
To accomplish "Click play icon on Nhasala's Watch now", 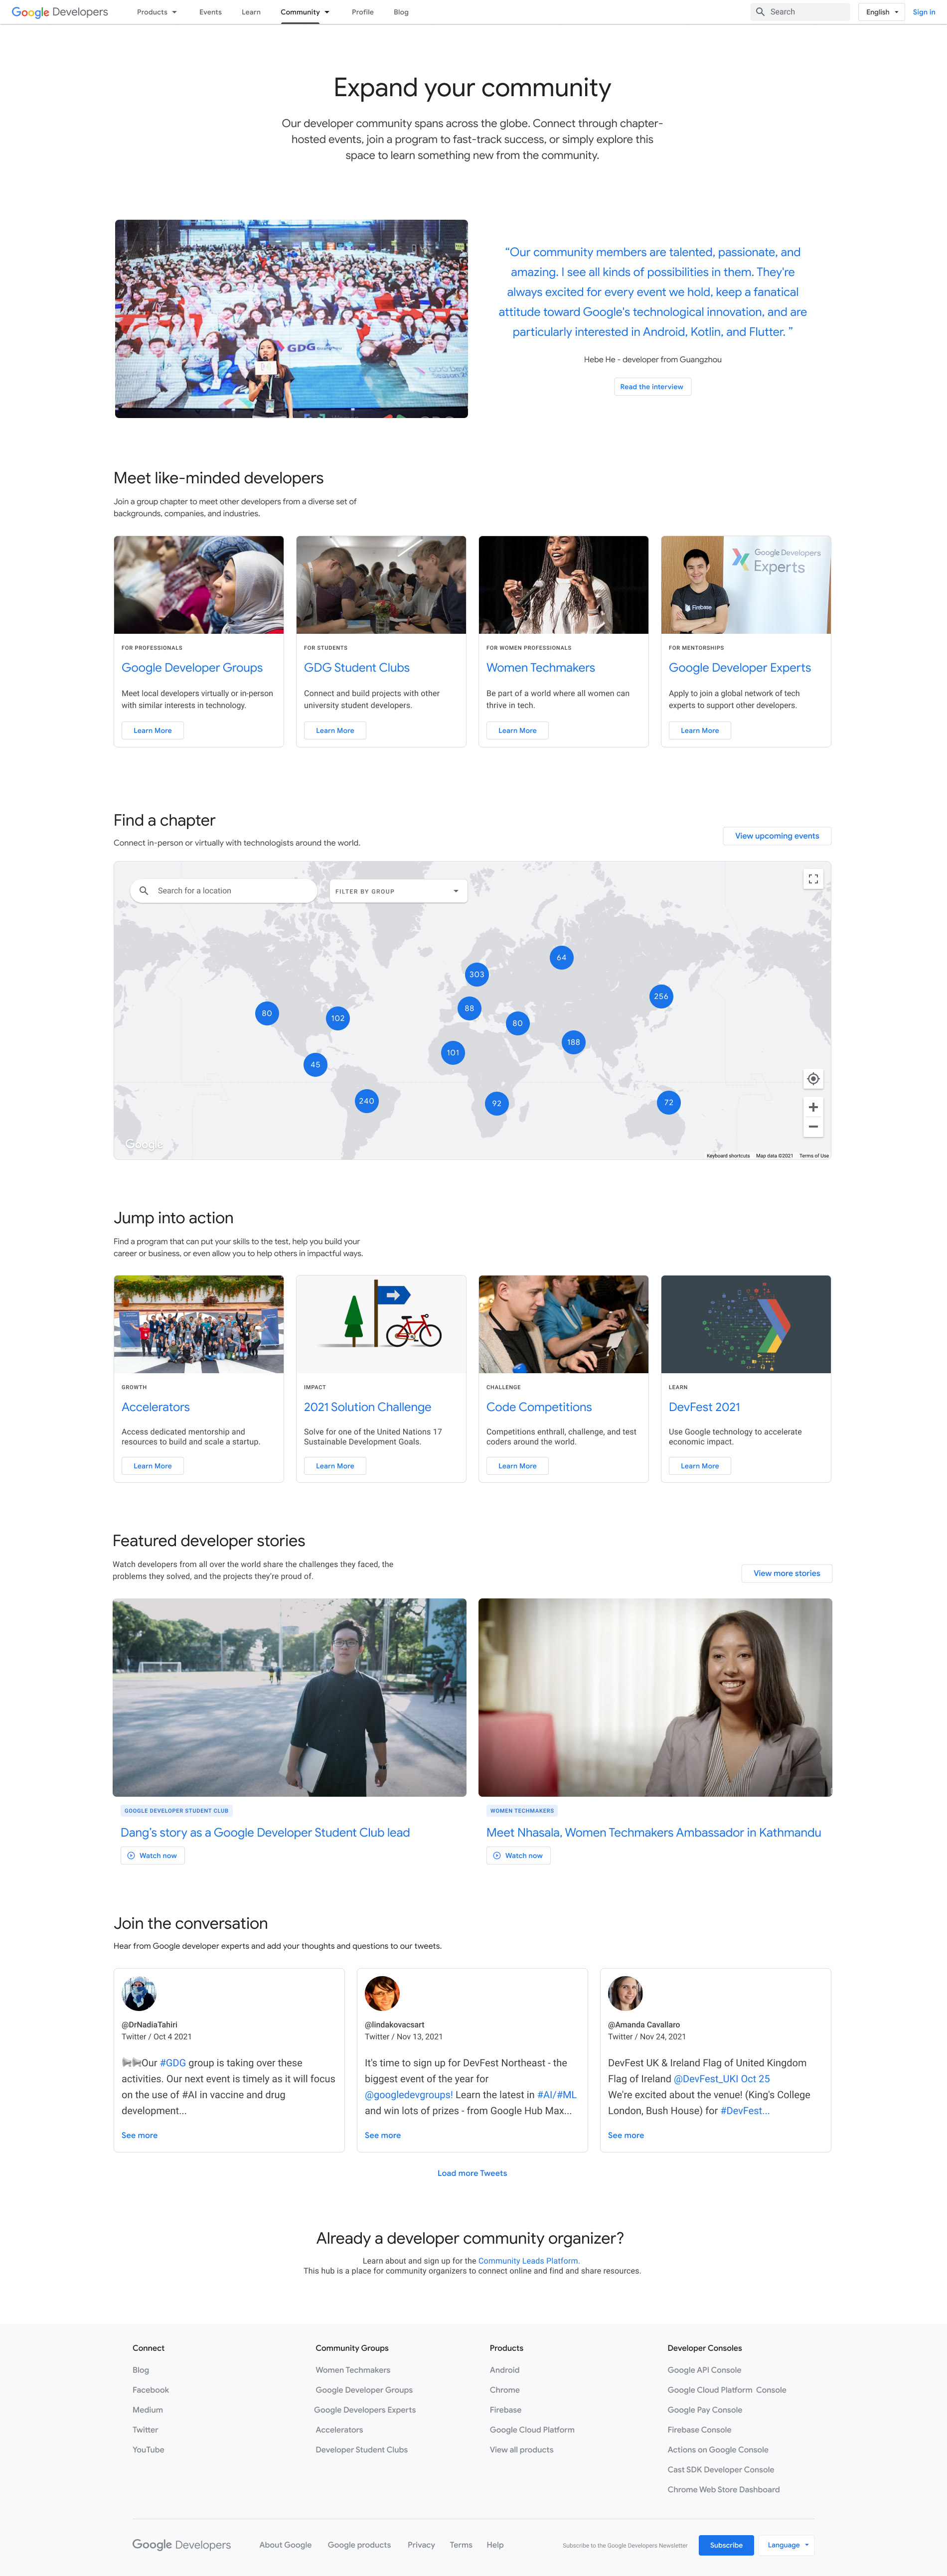I will [x=497, y=1855].
